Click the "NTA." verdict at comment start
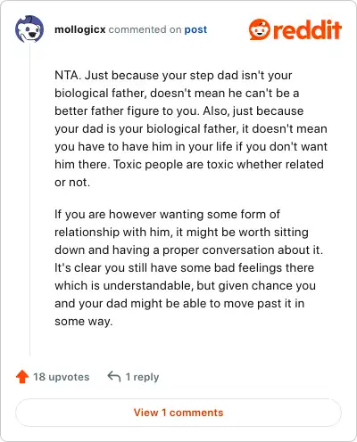 coord(68,75)
